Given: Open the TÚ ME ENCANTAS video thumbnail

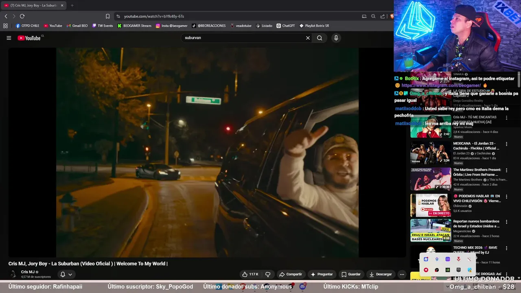Looking at the screenshot, I should pos(431,126).
